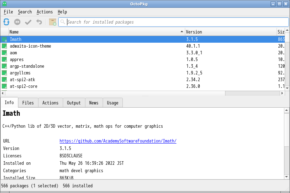Select the at-spi2-atk package row
Screen dimensions: 290x193
click(143, 80)
